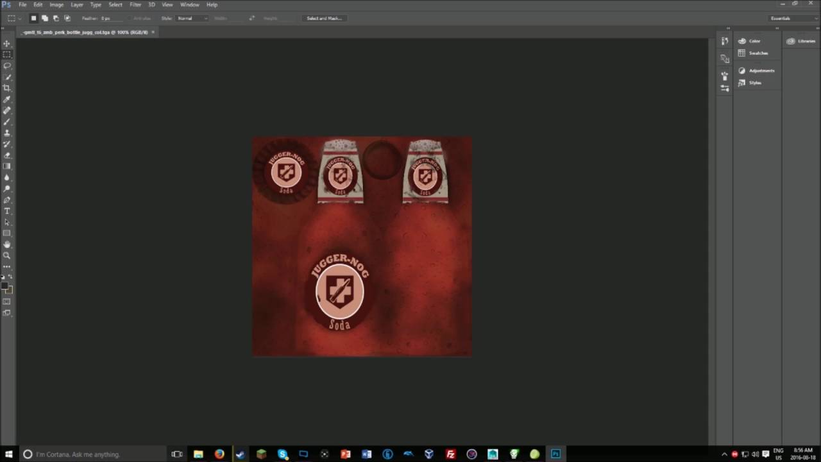This screenshot has width=821, height=462.
Task: Open the Window menu
Action: 189,4
